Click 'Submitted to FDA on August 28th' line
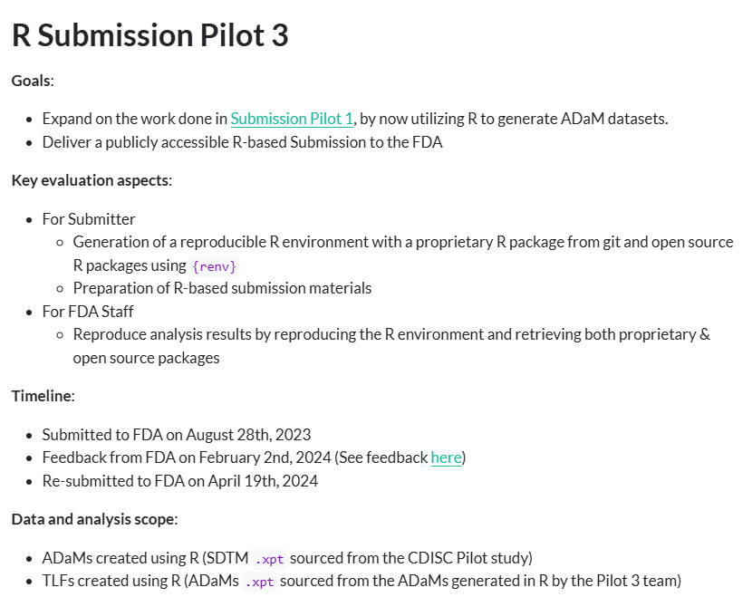 177,434
